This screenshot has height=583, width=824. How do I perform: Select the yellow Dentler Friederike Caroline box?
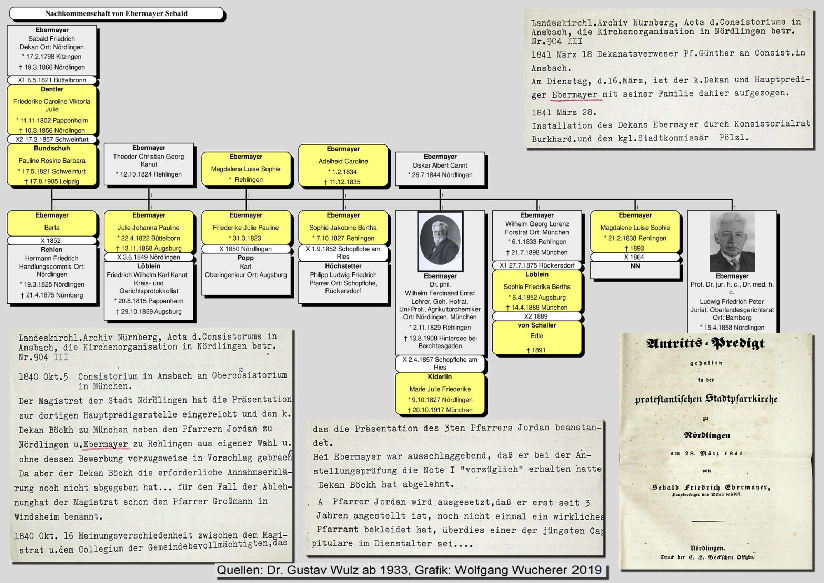pos(52,110)
